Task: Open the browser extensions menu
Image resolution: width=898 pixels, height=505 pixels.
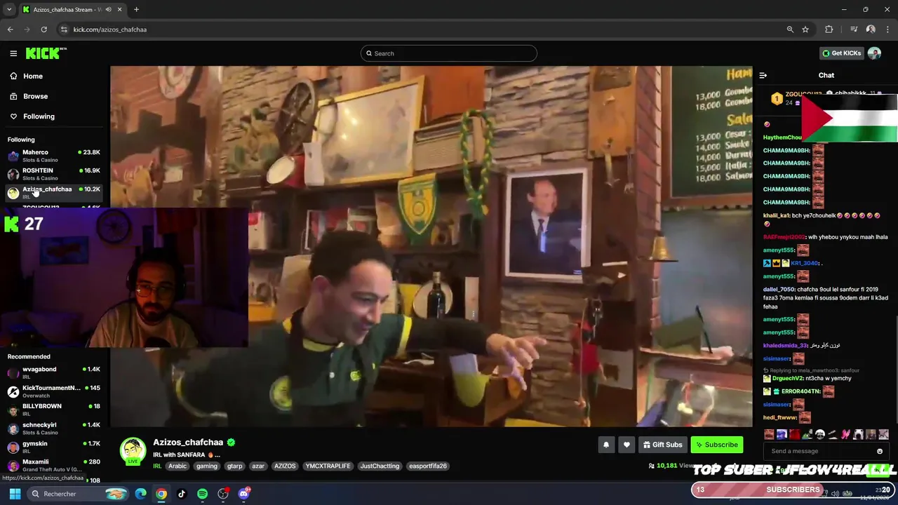Action: (x=829, y=29)
